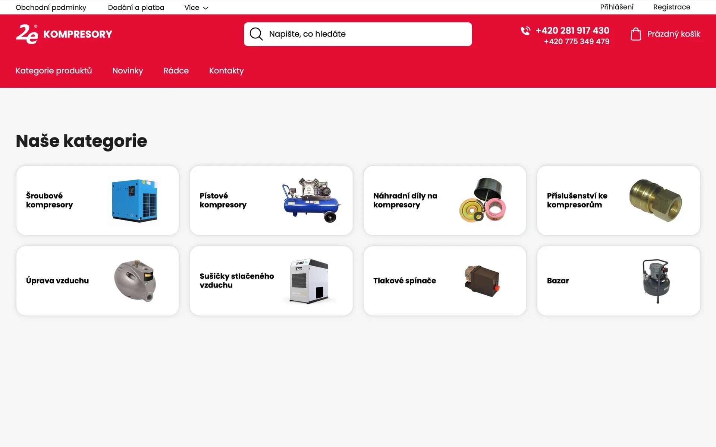716x447 pixels.
Task: Open Pístové kompresory category title
Action: [223, 200]
